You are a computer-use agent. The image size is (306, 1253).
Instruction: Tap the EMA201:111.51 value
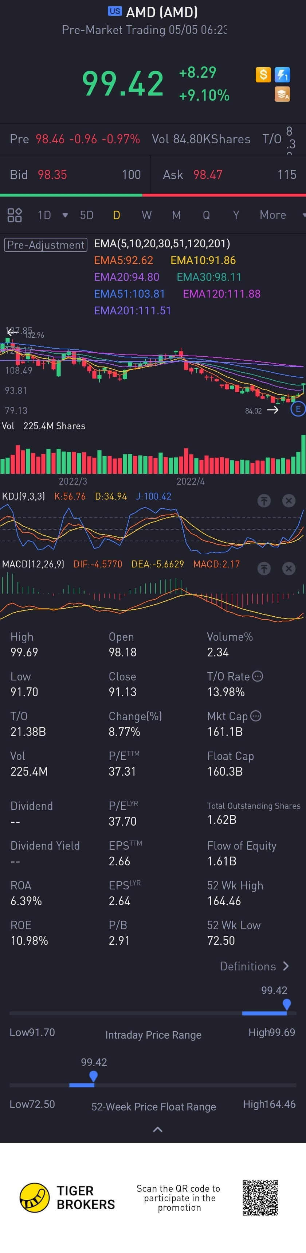point(133,310)
